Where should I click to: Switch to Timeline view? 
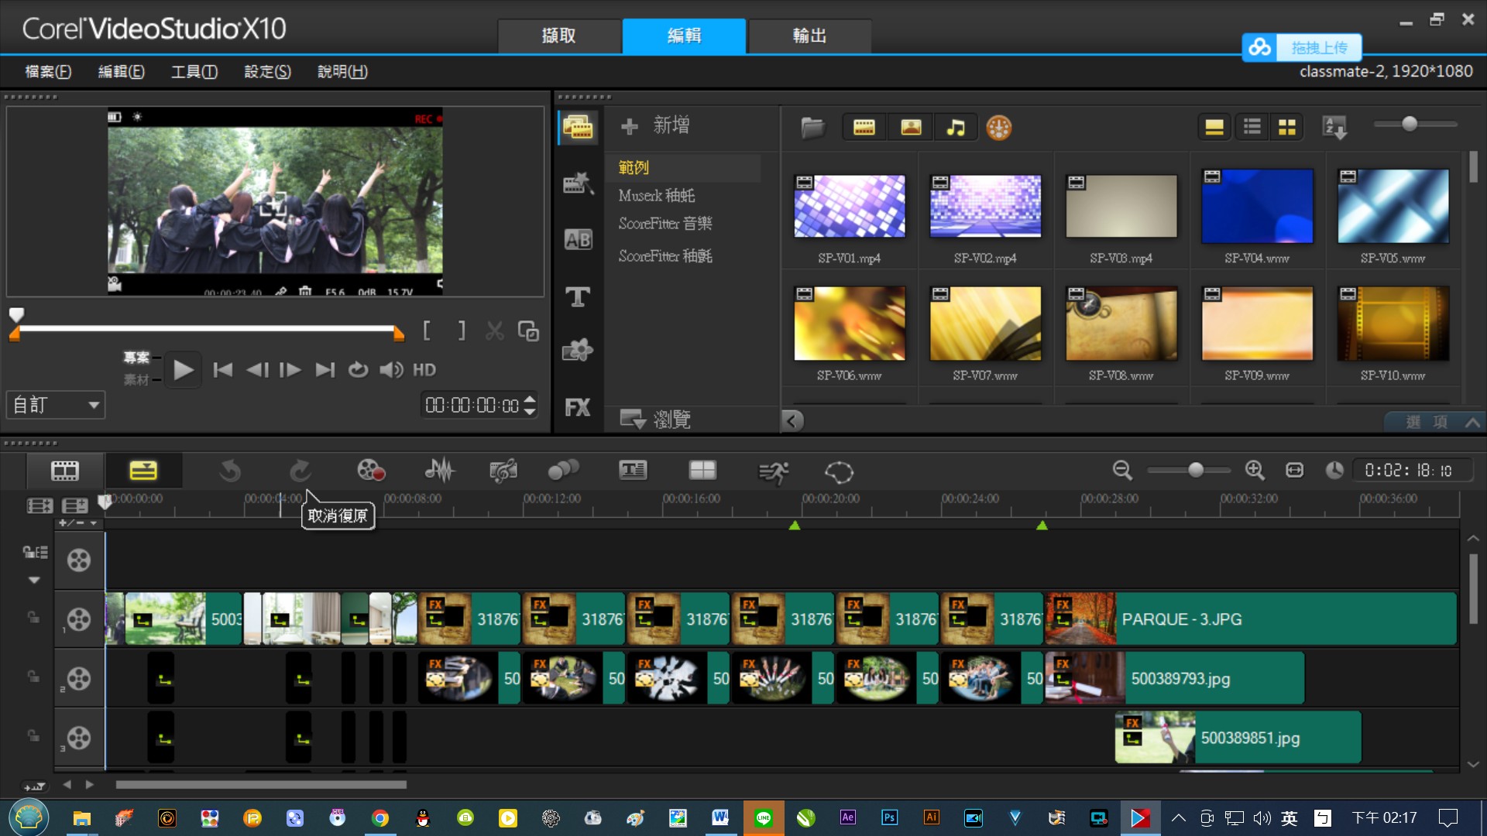pyautogui.click(x=143, y=471)
